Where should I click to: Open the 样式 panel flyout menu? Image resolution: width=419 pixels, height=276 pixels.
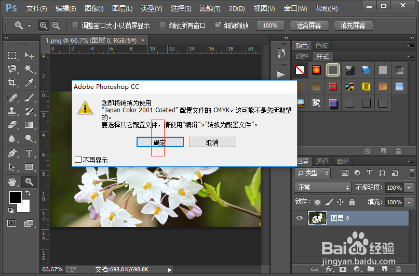(411, 57)
